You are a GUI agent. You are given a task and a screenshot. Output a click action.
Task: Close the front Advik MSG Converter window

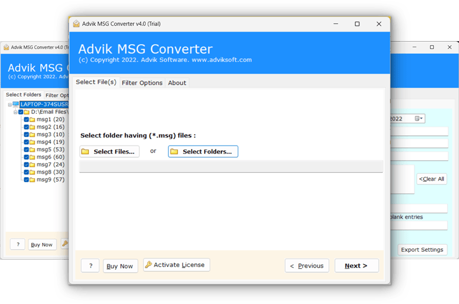point(379,24)
